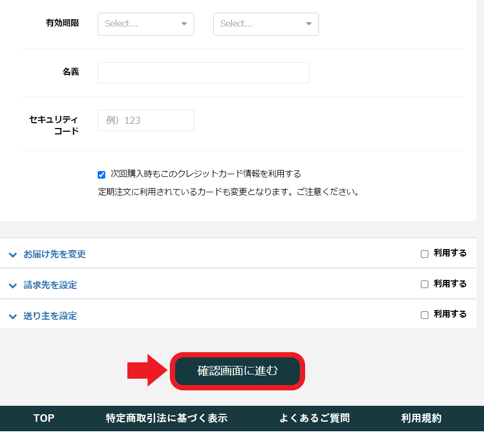Open 利用規約 footer link
Image resolution: width=484 pixels, height=435 pixels.
tap(421, 418)
